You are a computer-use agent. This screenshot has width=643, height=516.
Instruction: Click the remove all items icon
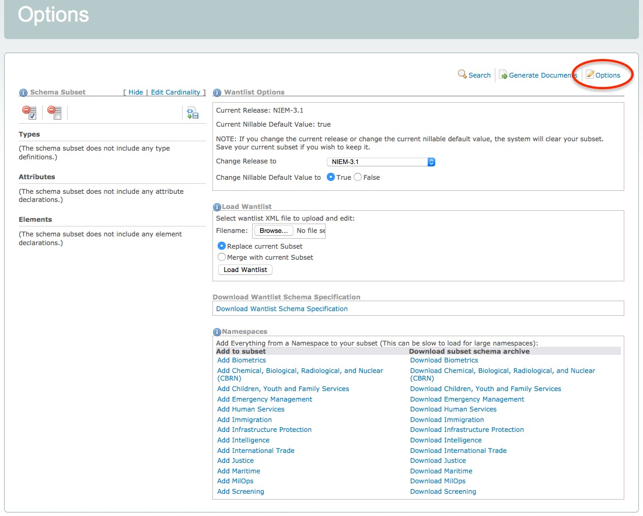(54, 113)
